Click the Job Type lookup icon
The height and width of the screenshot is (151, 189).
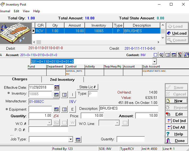(78, 139)
